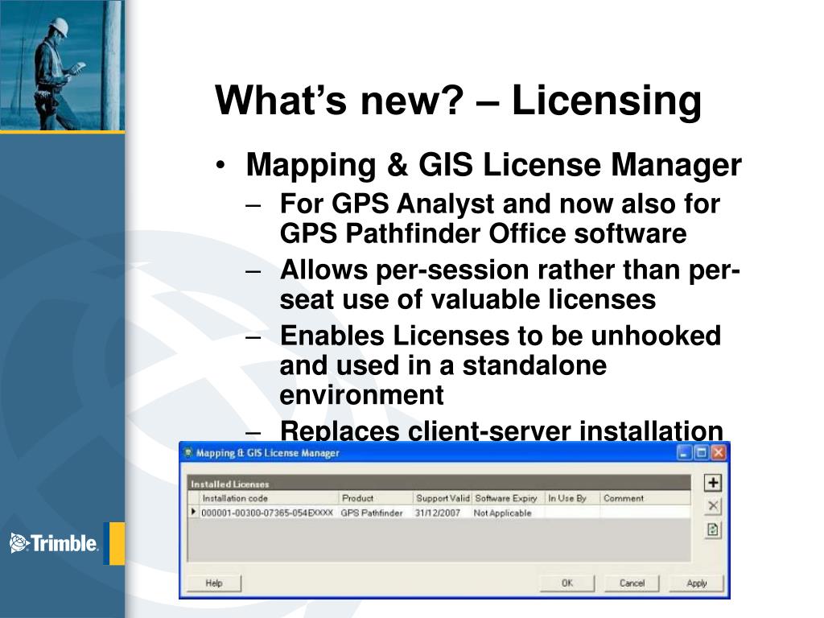Viewport: 824px width, 618px height.
Task: Click the Mapping & GIS License Manager window title bar
Action: click(455, 452)
